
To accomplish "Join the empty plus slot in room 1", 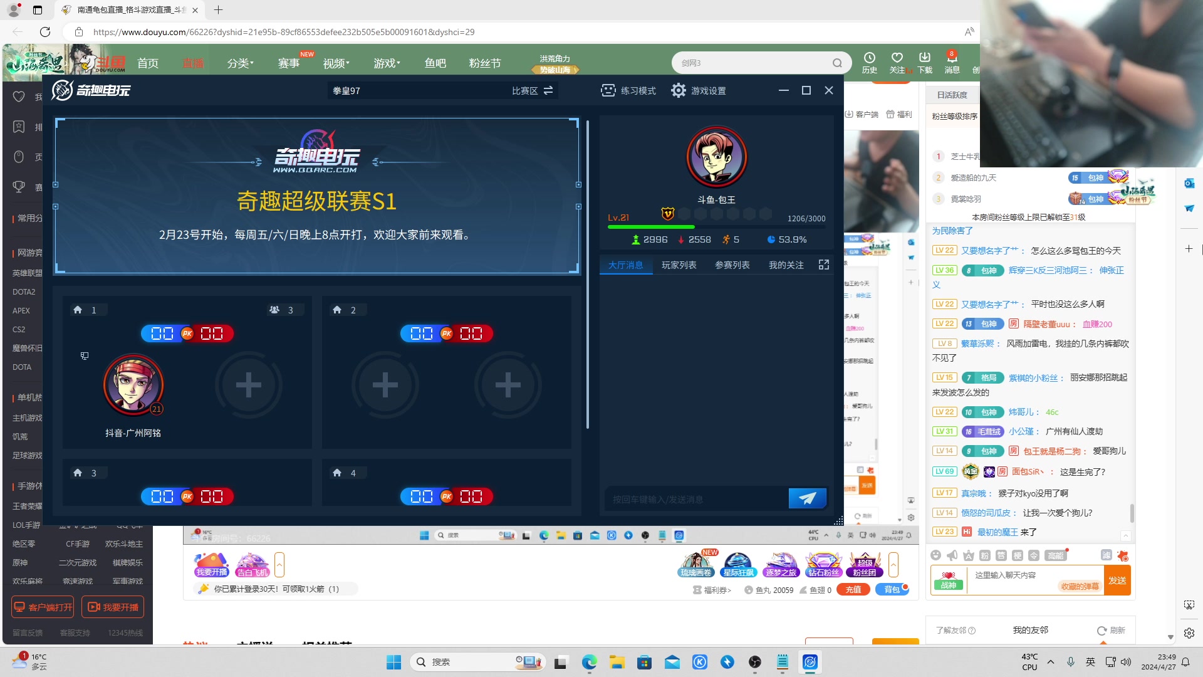I will tap(249, 385).
